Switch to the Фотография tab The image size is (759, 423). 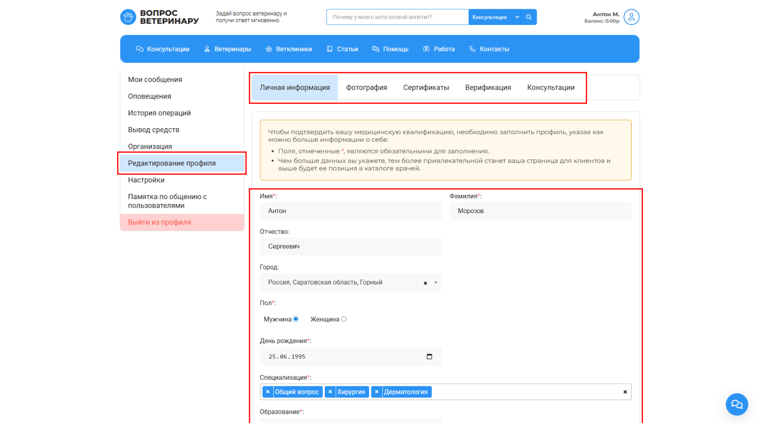(366, 88)
